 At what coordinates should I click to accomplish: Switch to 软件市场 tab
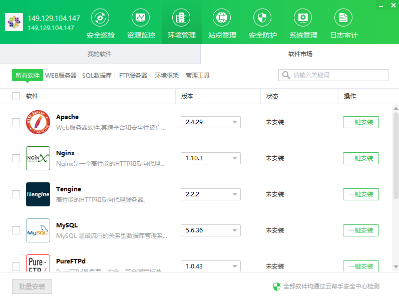(x=300, y=54)
